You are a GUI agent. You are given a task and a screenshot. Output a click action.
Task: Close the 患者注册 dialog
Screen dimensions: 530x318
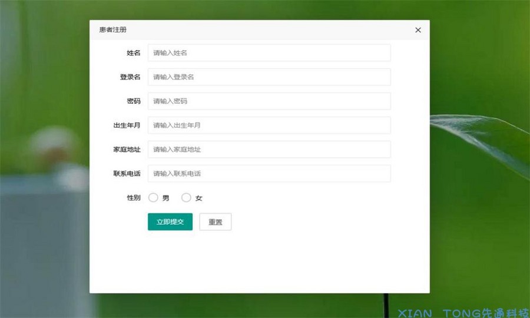(418, 30)
